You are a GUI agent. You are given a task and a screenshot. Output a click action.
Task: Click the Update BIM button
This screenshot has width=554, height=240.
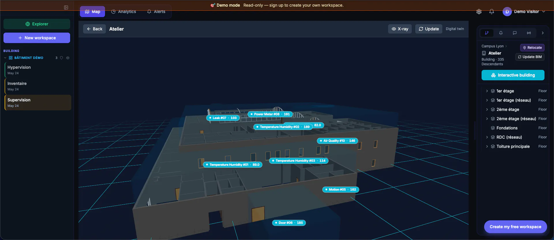click(530, 57)
